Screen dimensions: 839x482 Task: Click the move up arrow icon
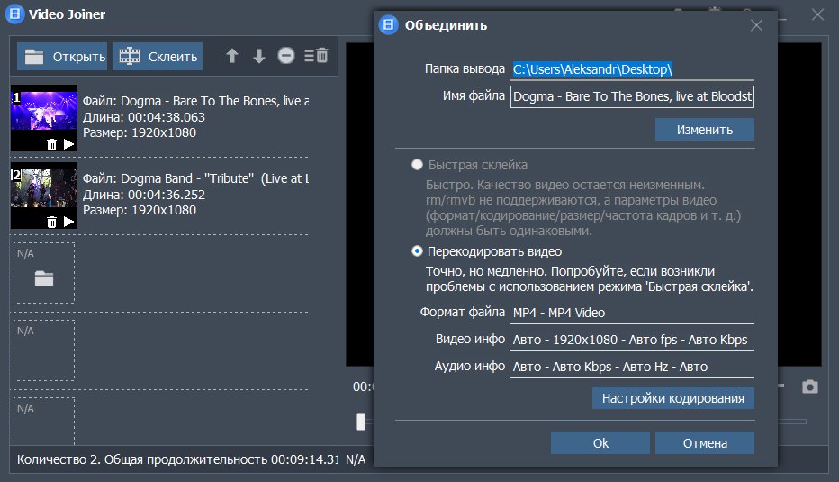click(232, 57)
